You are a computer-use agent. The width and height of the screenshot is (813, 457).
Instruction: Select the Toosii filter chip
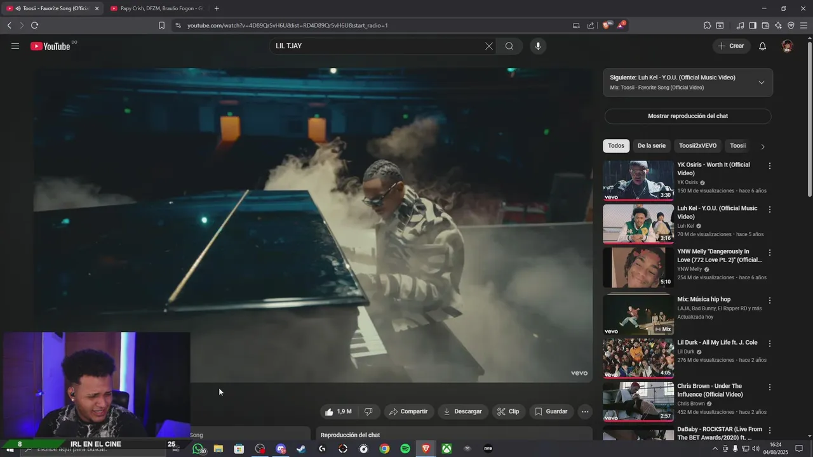point(737,146)
